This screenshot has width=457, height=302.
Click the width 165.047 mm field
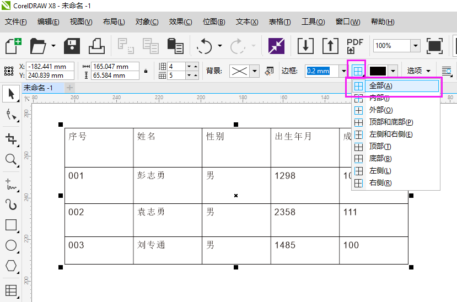coord(115,66)
